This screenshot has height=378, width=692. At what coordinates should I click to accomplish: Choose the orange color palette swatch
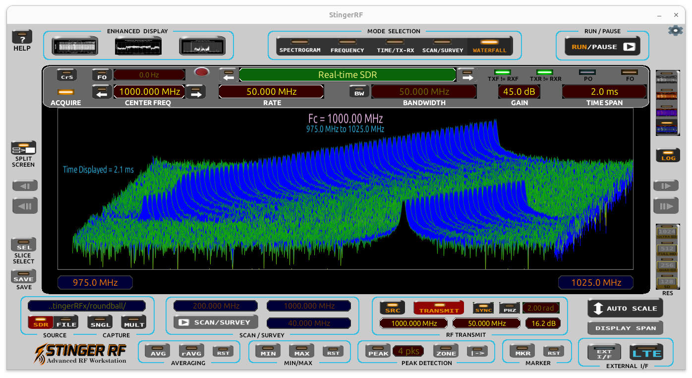[x=667, y=95]
